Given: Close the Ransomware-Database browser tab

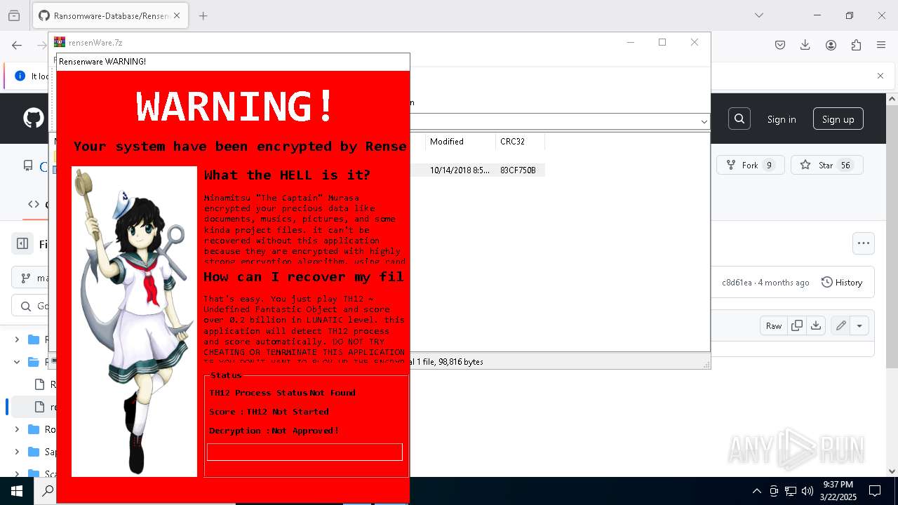Looking at the screenshot, I should [x=177, y=15].
